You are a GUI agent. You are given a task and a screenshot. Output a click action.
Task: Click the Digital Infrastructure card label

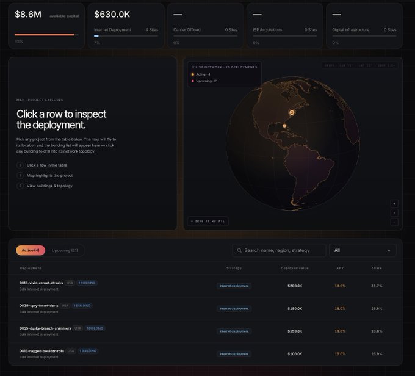click(351, 30)
